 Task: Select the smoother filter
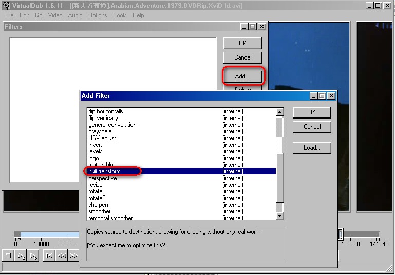181,211
